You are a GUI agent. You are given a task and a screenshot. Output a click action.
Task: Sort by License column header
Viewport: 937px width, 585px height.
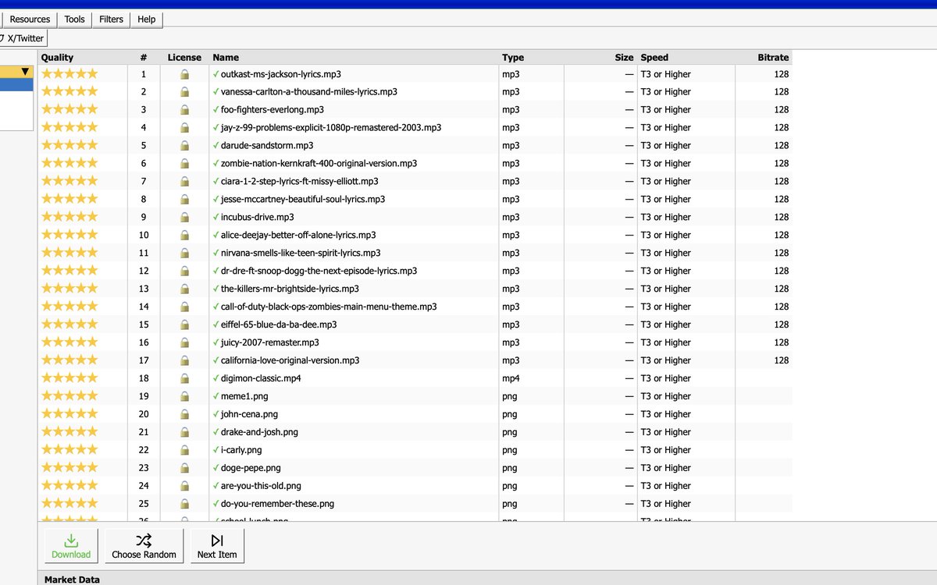[x=184, y=58]
